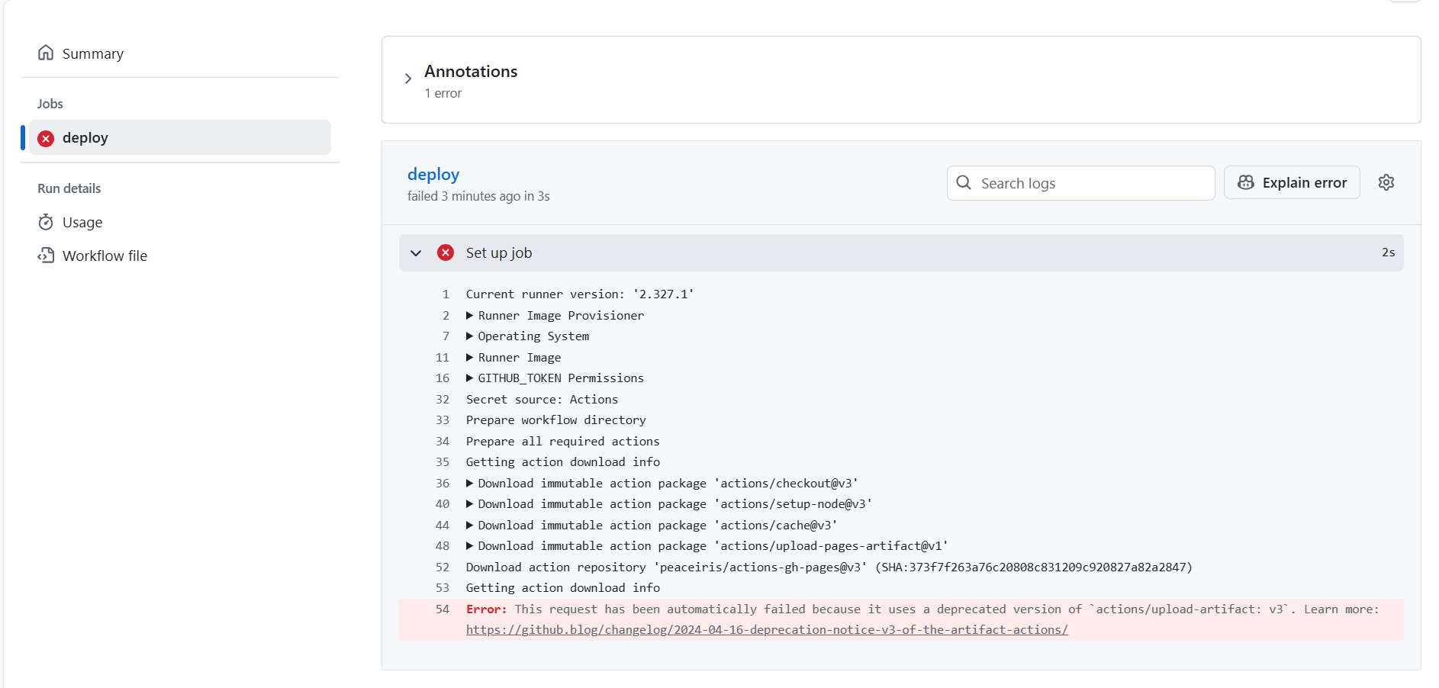Click log line number 35
The width and height of the screenshot is (1439, 688).
tap(443, 462)
